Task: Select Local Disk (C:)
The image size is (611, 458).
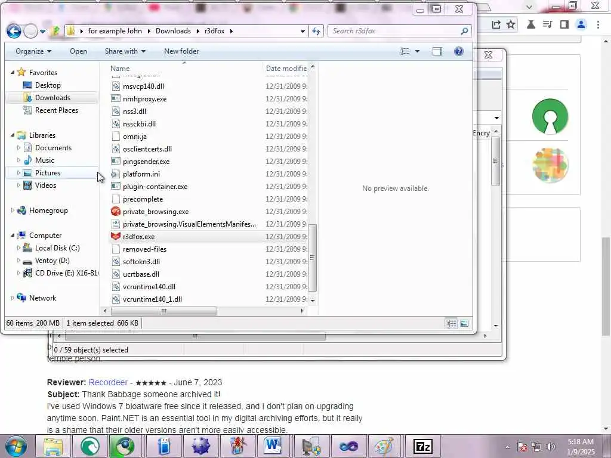Action: 57,248
